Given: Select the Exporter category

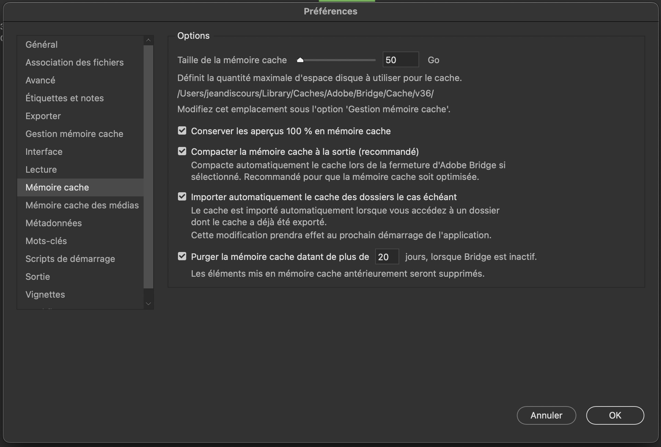Looking at the screenshot, I should 43,116.
